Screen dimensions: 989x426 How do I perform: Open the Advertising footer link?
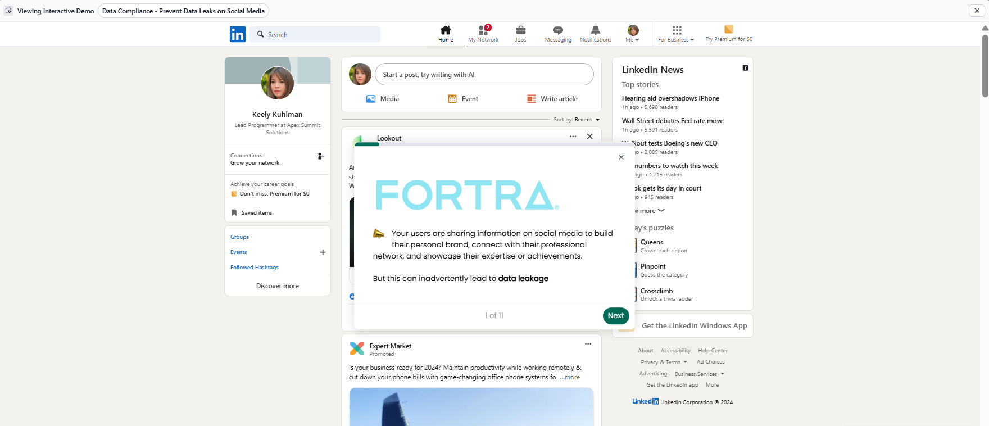tap(654, 374)
